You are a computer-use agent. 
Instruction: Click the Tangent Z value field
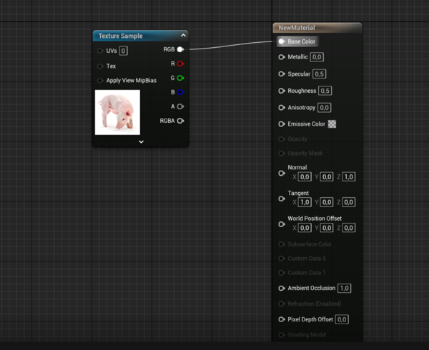pyautogui.click(x=349, y=202)
